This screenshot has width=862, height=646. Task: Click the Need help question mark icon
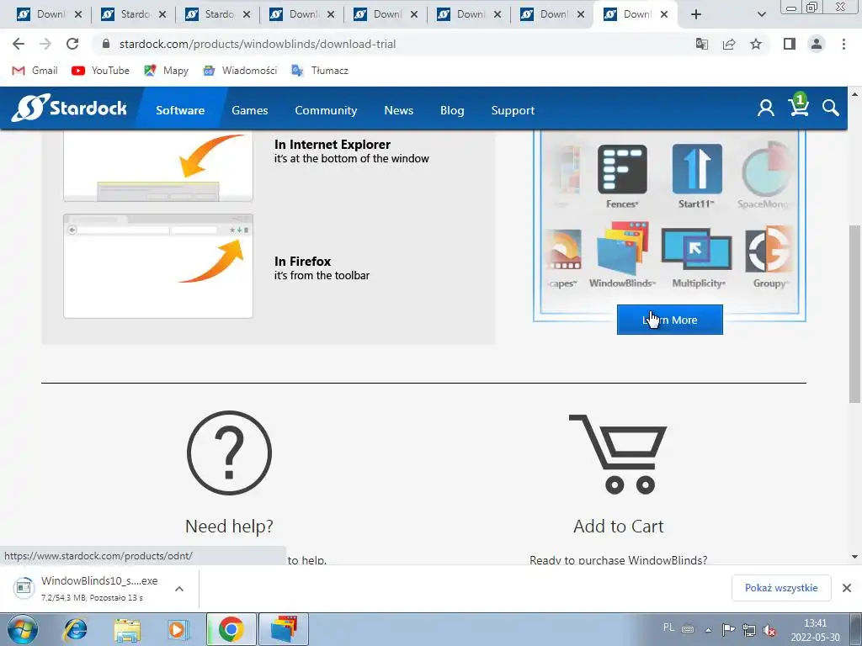(229, 453)
